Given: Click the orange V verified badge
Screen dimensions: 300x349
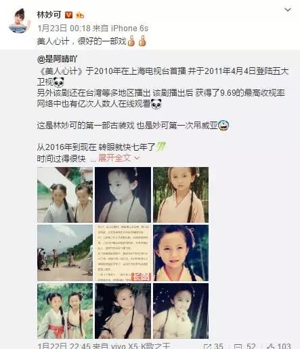Looking at the screenshot, I should click(x=68, y=15).
